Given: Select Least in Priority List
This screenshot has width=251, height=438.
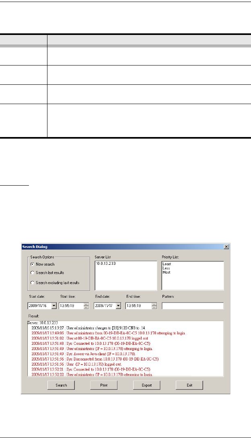Looking at the screenshot, I should coord(167,264).
